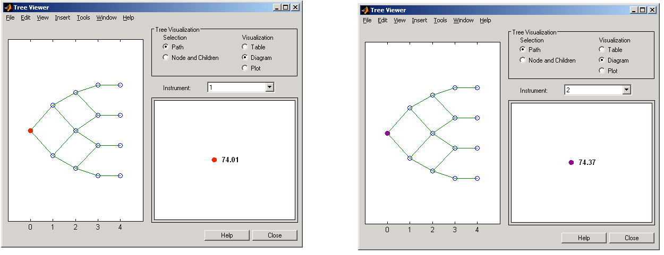Close right Tree Viewer via title X
The width and height of the screenshot is (664, 255).
pos(652,10)
